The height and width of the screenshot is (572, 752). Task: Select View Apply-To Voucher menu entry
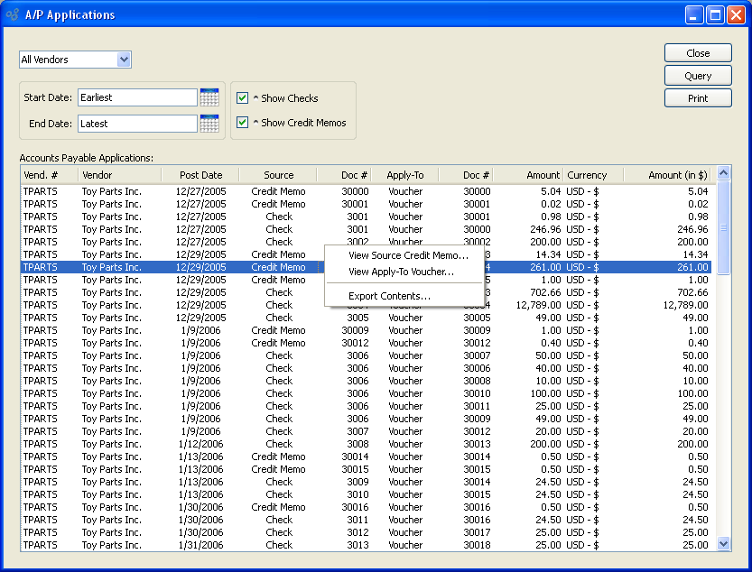click(x=401, y=272)
